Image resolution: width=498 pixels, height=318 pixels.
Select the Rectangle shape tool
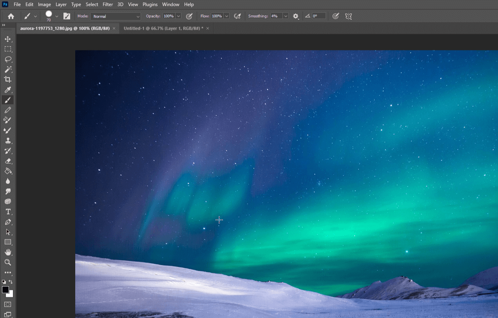tap(8, 242)
